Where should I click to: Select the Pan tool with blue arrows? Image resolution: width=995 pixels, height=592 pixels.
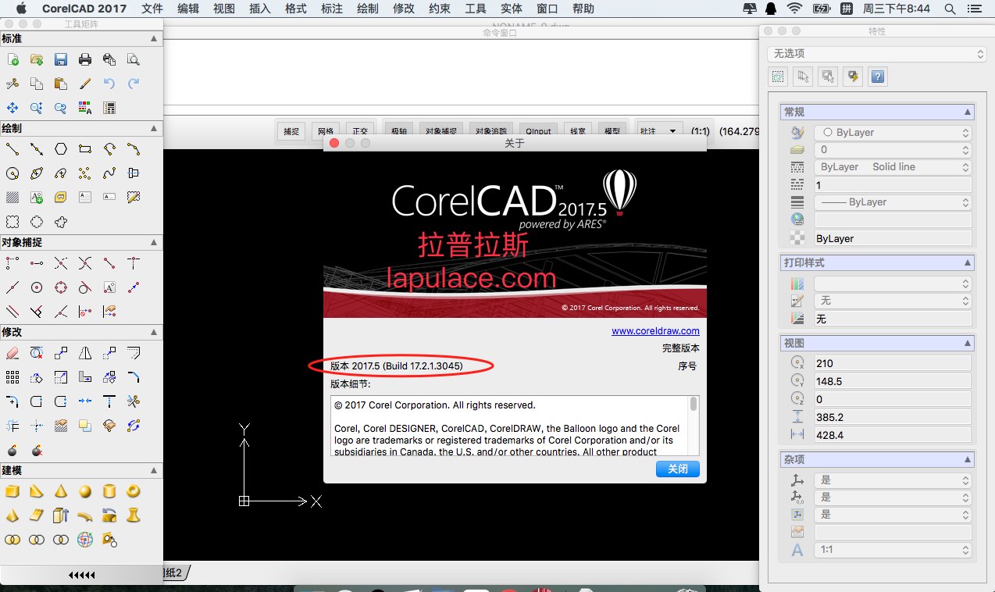tap(12, 108)
